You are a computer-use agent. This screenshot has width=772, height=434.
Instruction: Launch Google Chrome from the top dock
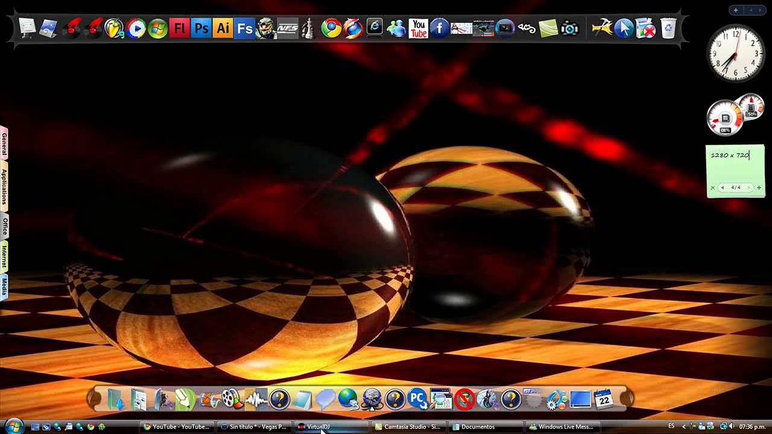331,28
